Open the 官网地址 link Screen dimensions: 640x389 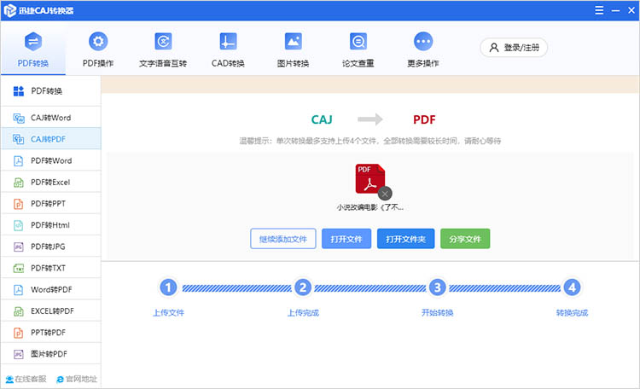(x=77, y=380)
